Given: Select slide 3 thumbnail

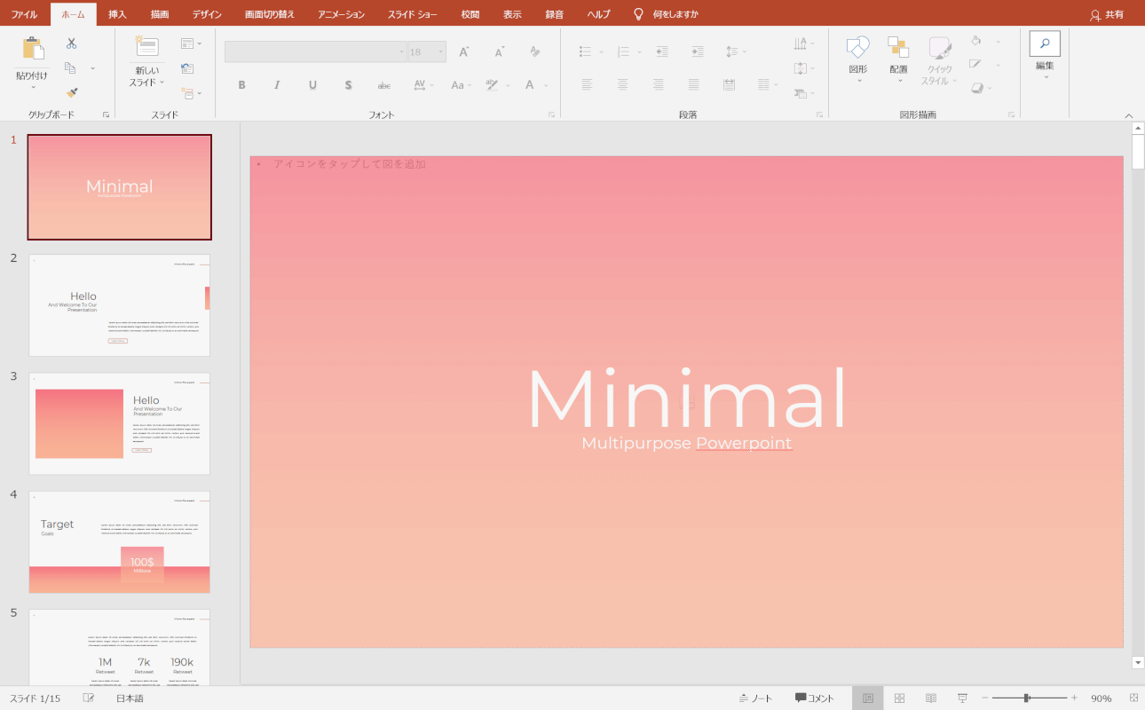Looking at the screenshot, I should pos(120,423).
